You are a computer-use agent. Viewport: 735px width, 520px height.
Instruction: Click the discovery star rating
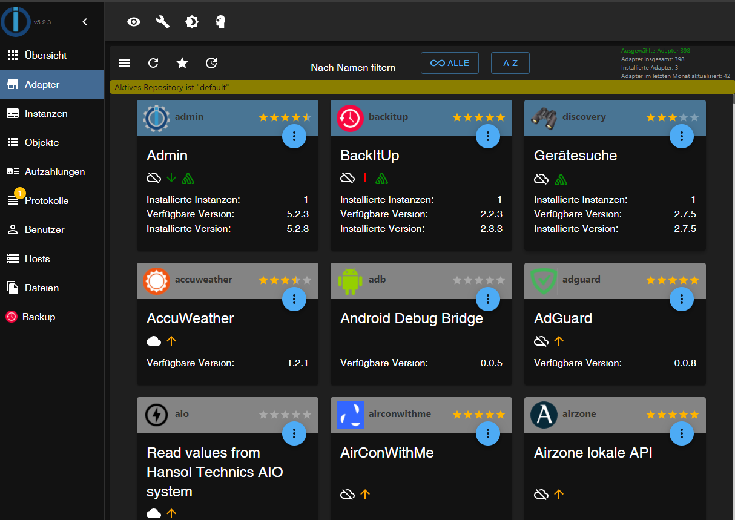point(673,117)
